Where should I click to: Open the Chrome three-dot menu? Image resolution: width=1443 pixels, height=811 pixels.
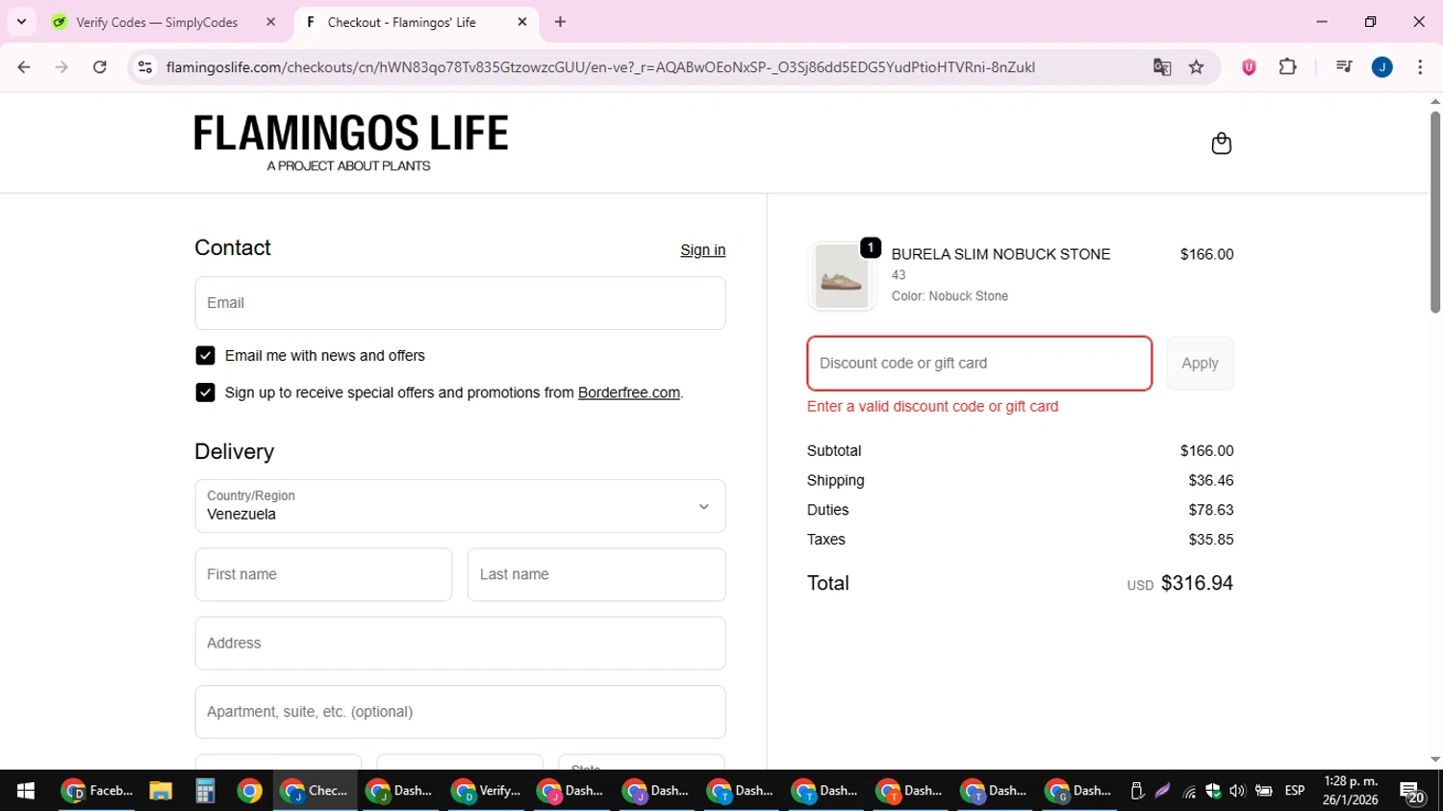(x=1420, y=67)
